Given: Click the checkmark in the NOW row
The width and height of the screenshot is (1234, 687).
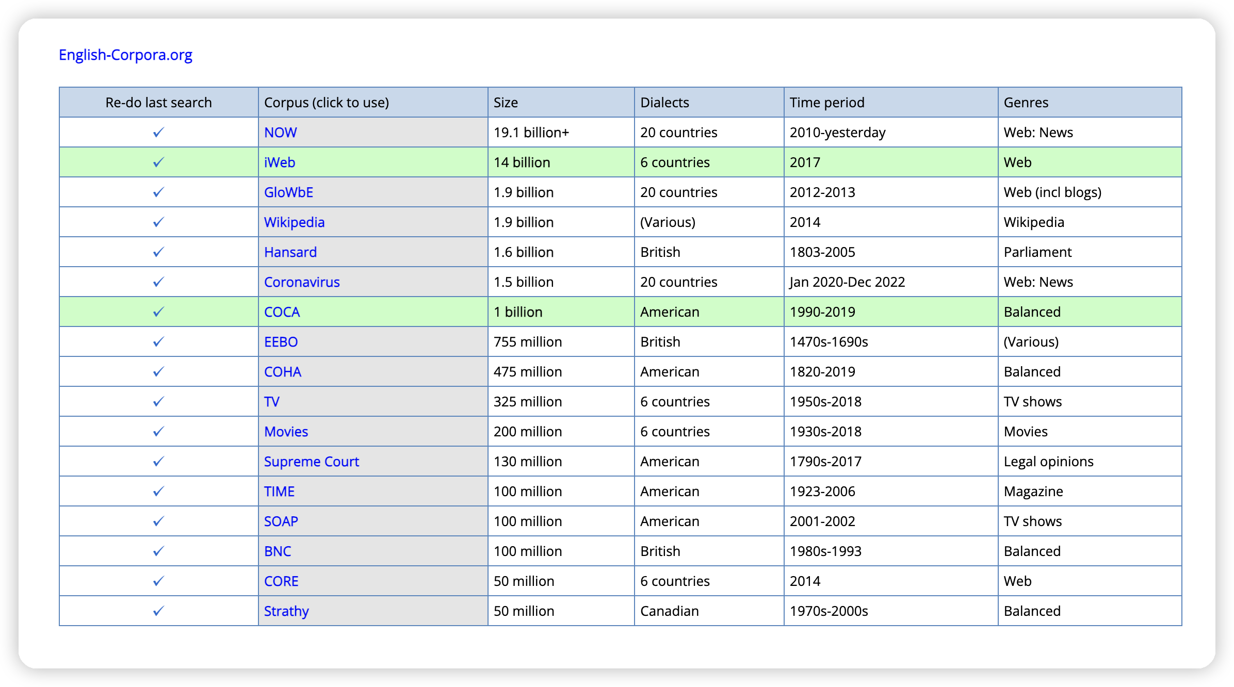Looking at the screenshot, I should click(x=158, y=133).
